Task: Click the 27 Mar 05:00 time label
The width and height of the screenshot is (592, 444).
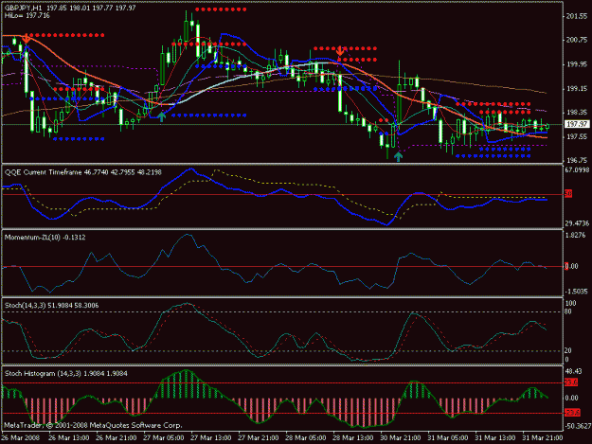Action: tap(164, 438)
